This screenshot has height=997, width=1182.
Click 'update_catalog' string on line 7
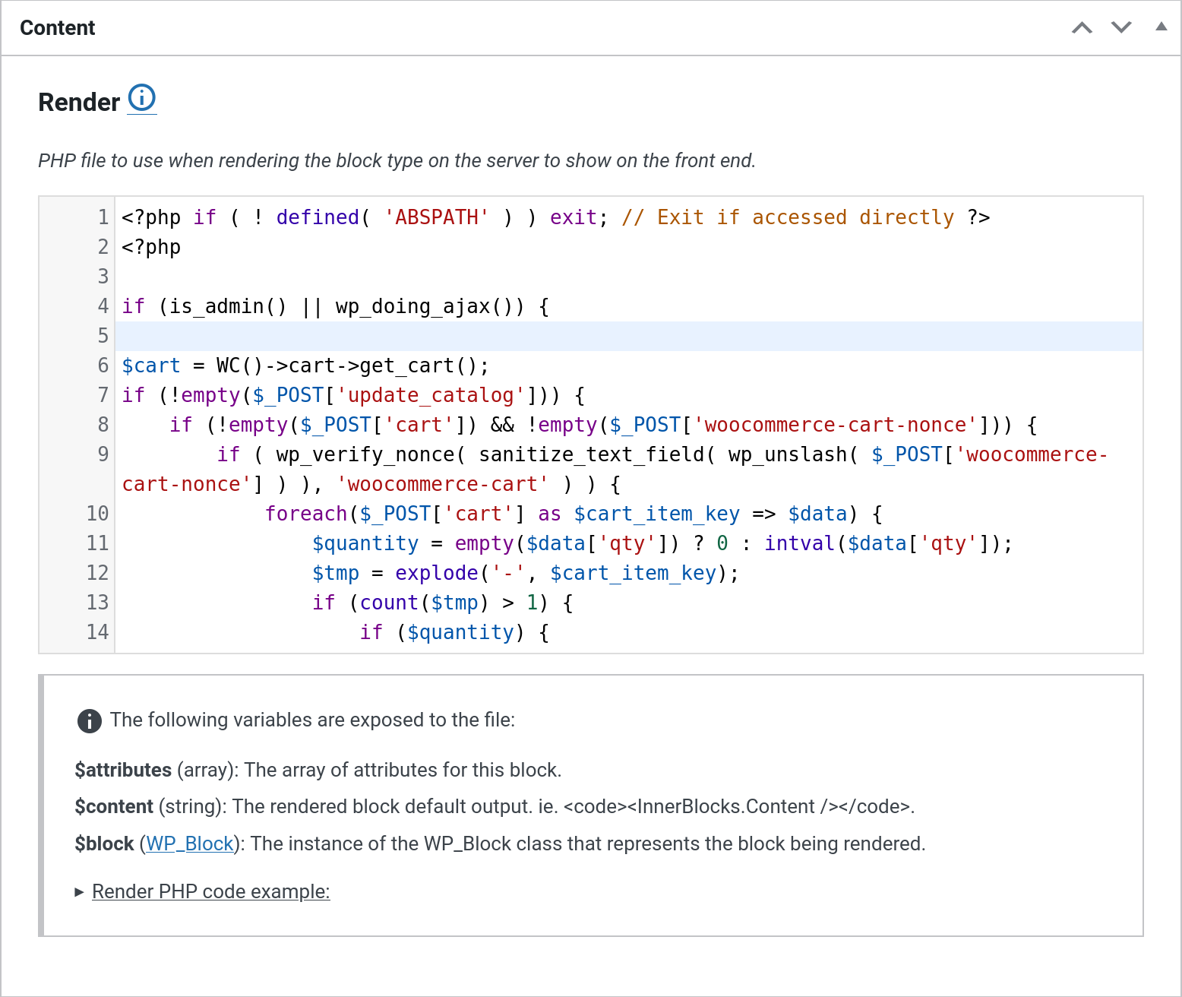click(431, 395)
